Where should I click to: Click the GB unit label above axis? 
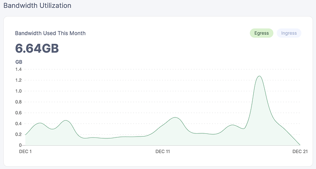click(x=19, y=62)
